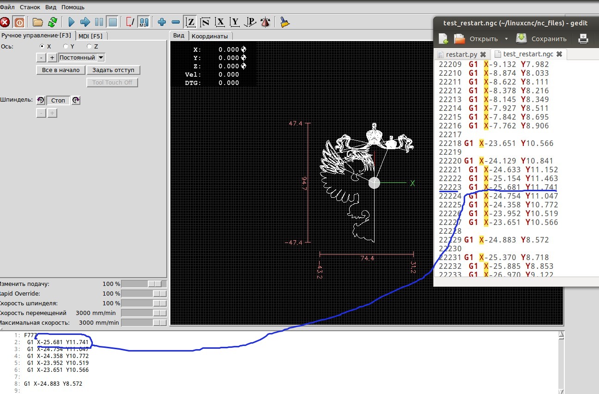Zoom in with blue plus icon
The image size is (599, 394).
coord(162,22)
